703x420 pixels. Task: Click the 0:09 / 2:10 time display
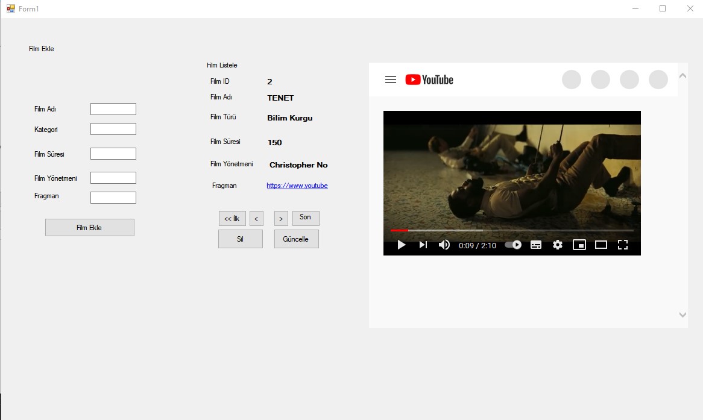pos(477,246)
